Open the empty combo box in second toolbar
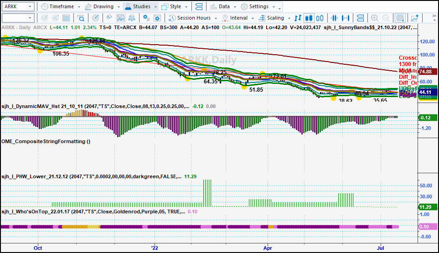 [x=18, y=18]
